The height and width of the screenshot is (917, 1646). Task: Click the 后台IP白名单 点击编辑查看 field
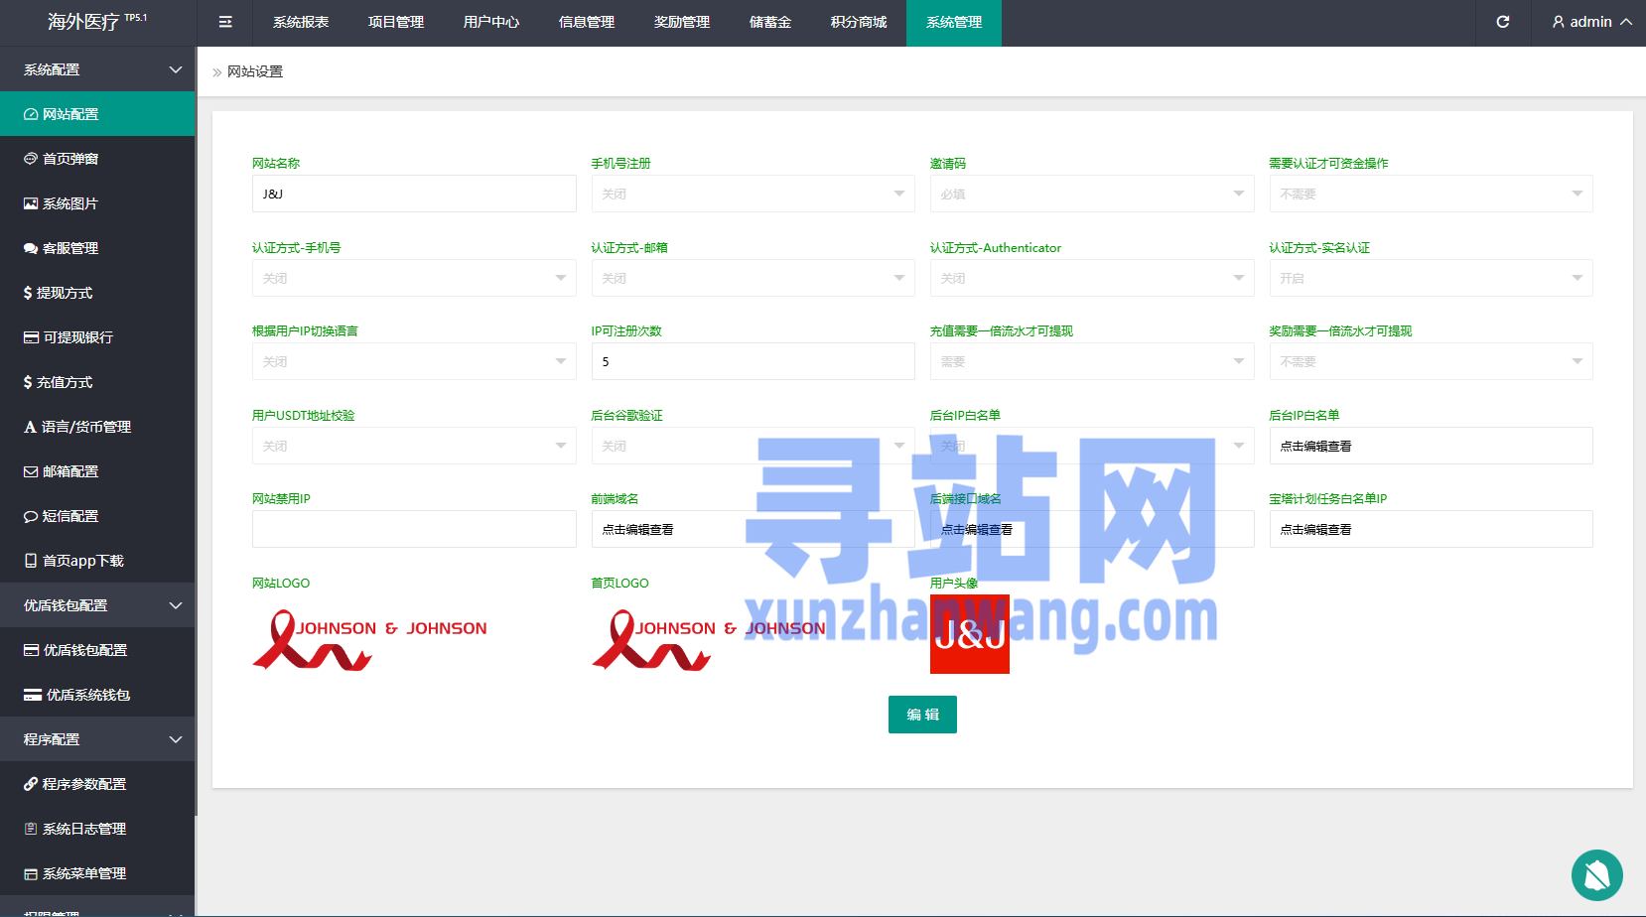click(x=1431, y=446)
